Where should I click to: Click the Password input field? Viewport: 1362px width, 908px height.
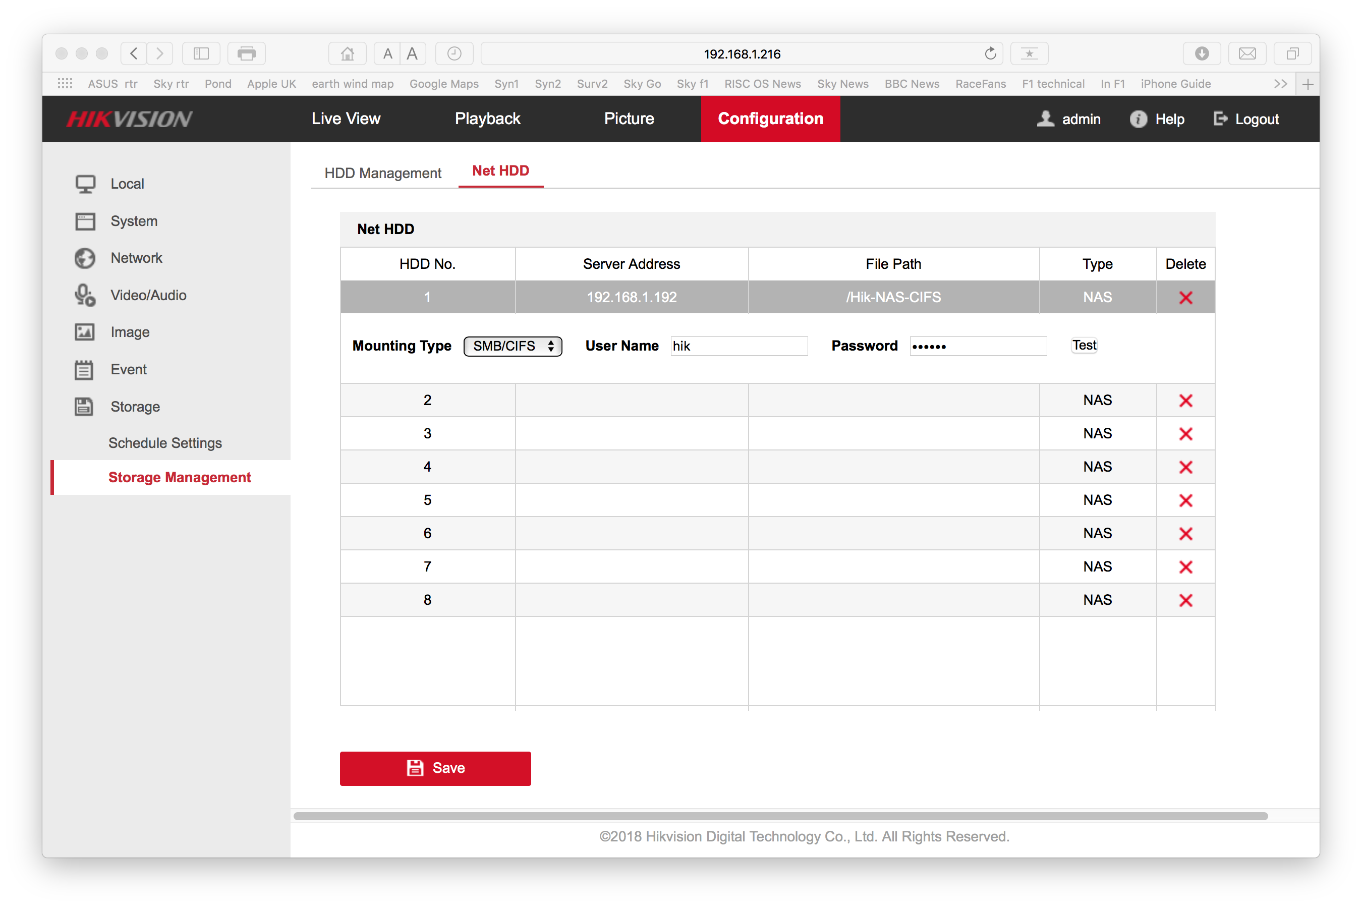(x=978, y=346)
